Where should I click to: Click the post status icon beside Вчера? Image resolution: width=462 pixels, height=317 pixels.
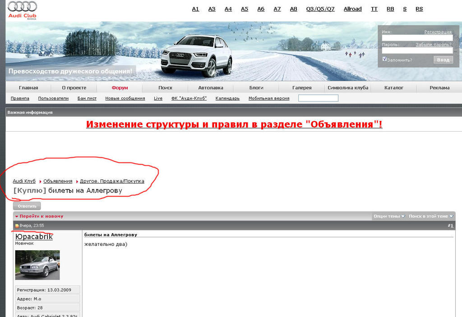pos(17,225)
